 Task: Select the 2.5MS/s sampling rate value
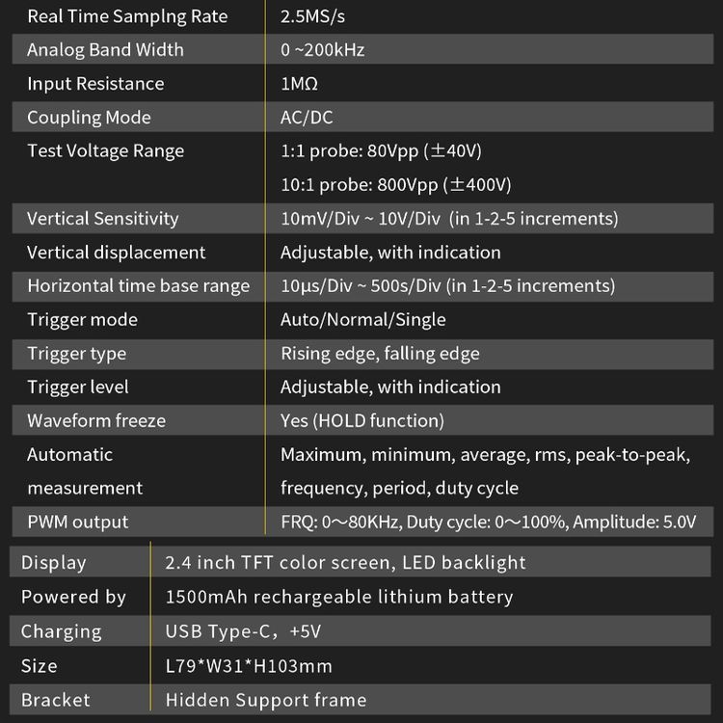[x=312, y=16]
